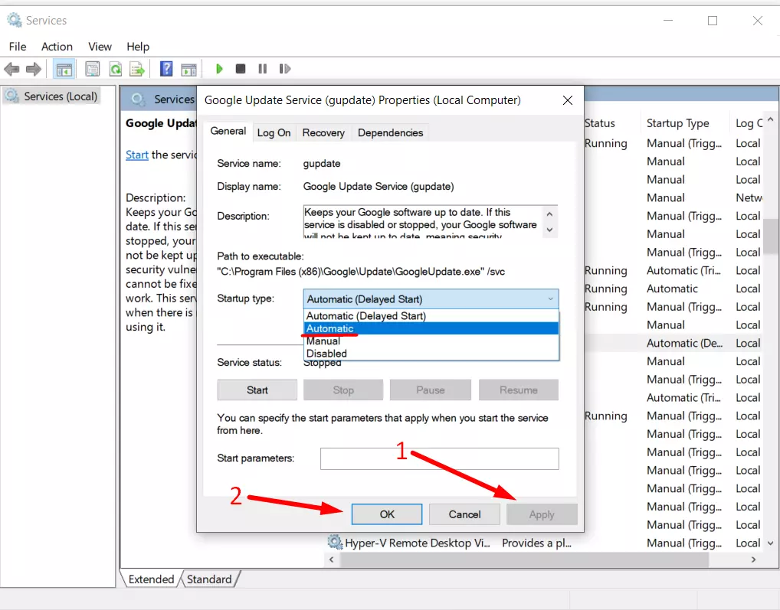Open the Help menu
Viewport: 780px width, 610px height.
[138, 47]
